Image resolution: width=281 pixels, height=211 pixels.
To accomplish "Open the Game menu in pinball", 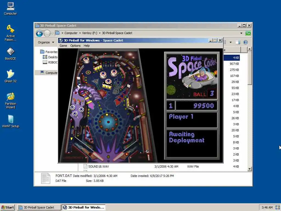I will [63, 46].
